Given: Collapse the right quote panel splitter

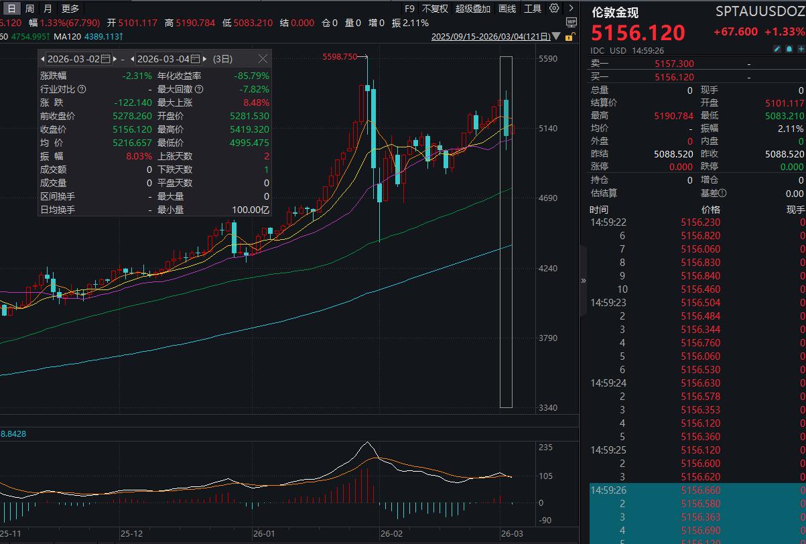Looking at the screenshot, I should pyautogui.click(x=583, y=281).
